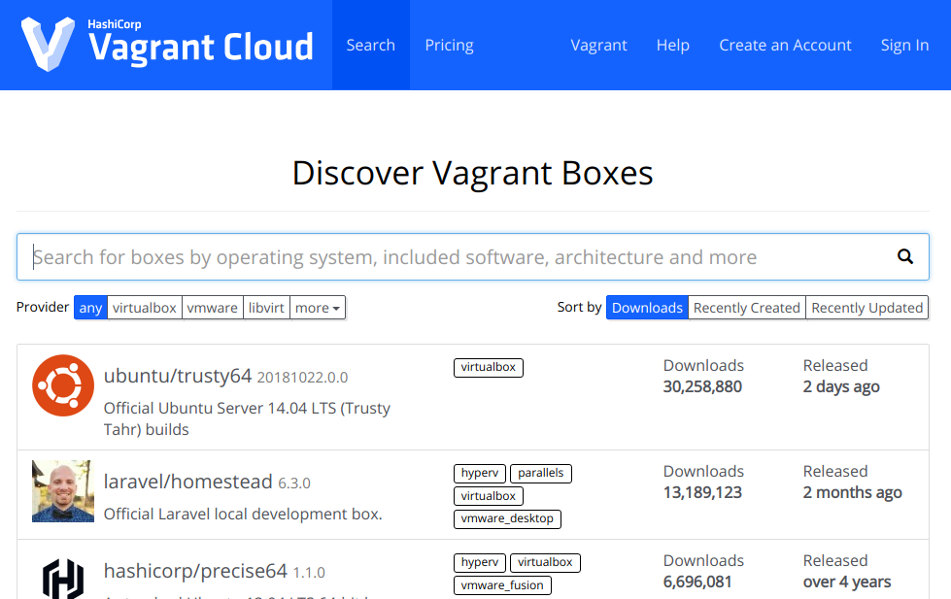Click virtualbox tag on hashicorp/precise64
This screenshot has height=599, width=951.
pos(545,563)
